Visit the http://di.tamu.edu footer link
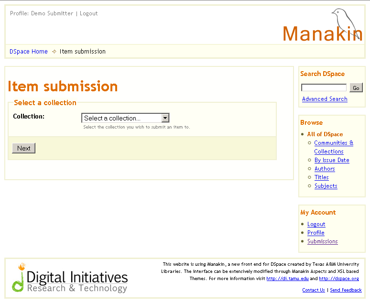This screenshot has height=303, width=370. 287,279
